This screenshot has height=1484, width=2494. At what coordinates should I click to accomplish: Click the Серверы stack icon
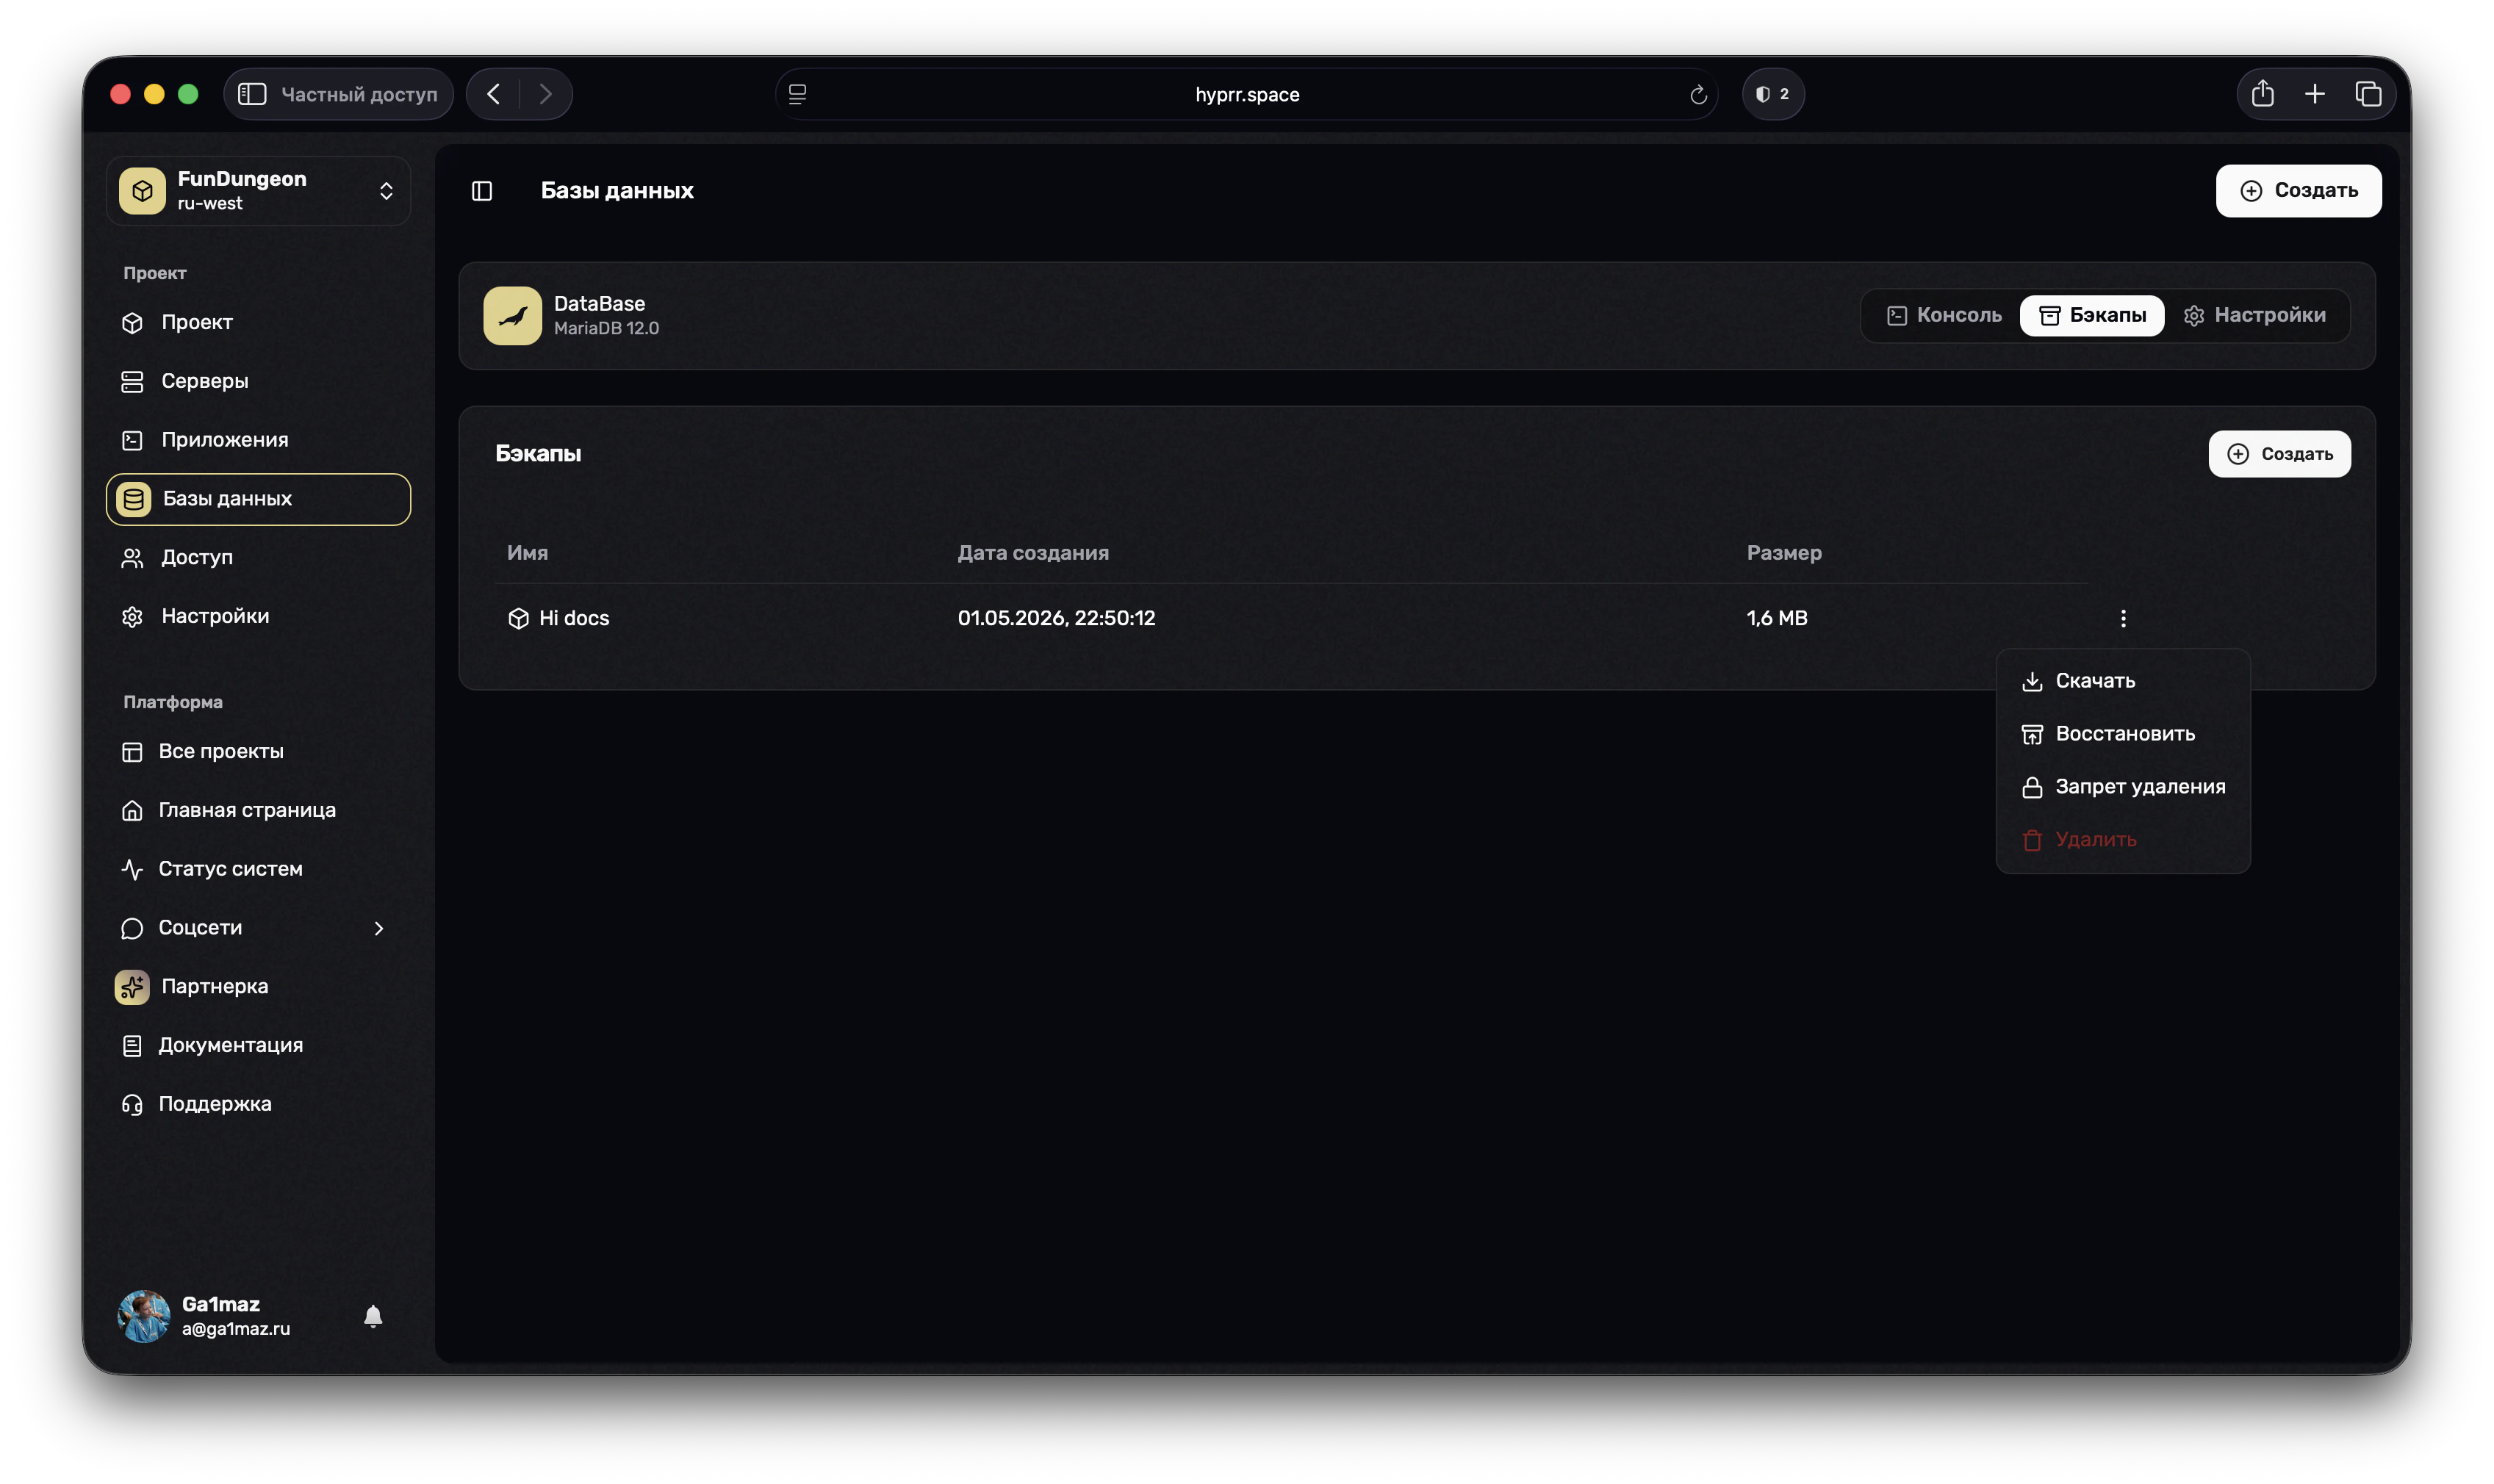(x=132, y=381)
